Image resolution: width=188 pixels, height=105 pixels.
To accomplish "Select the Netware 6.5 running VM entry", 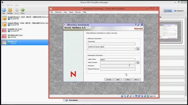I will click(25, 42).
